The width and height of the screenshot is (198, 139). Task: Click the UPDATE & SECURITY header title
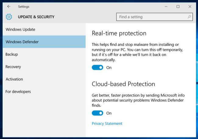click(x=36, y=17)
